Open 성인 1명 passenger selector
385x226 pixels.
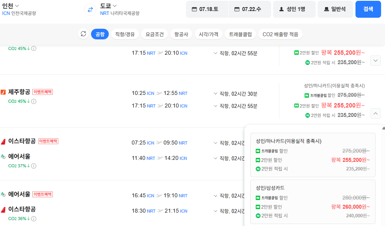tap(294, 9)
